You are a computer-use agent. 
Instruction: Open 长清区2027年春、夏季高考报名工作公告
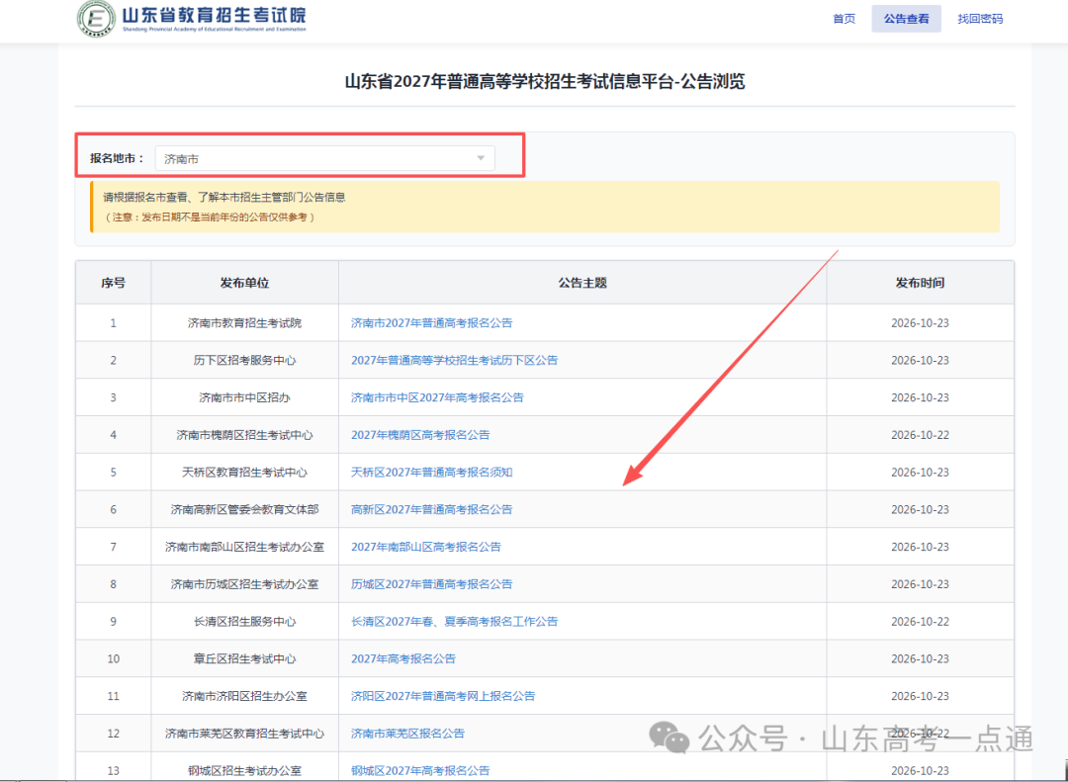(x=454, y=621)
